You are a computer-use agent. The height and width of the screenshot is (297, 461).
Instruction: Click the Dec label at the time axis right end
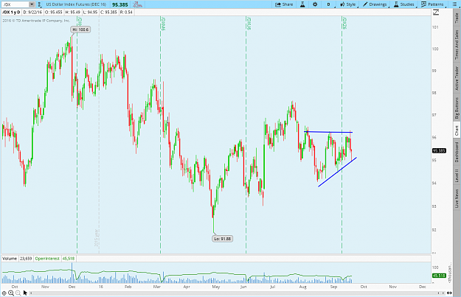tap(423, 287)
